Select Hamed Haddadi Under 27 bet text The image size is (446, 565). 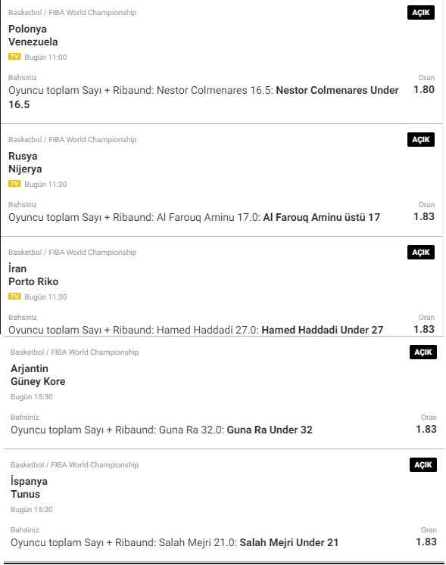pos(323,330)
